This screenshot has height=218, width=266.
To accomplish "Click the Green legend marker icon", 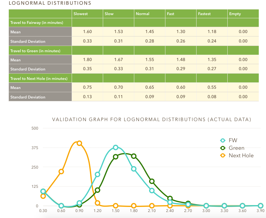I will coord(223,148).
